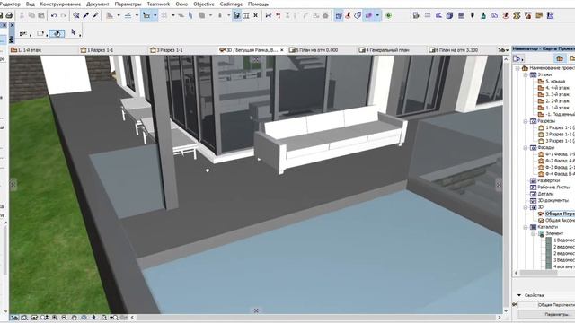Click the Cut scissors icon
Image resolution: width=575 pixels, height=323 pixels.
pyautogui.click(x=22, y=15)
